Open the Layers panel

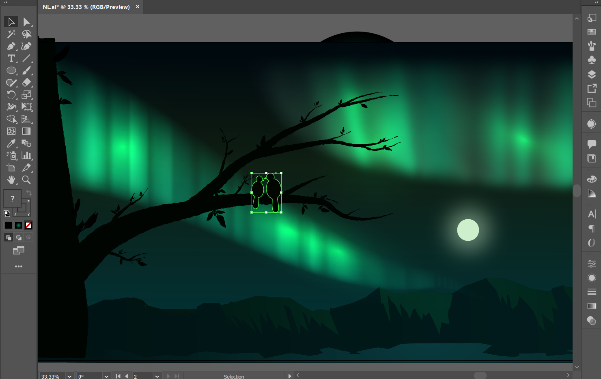click(592, 74)
